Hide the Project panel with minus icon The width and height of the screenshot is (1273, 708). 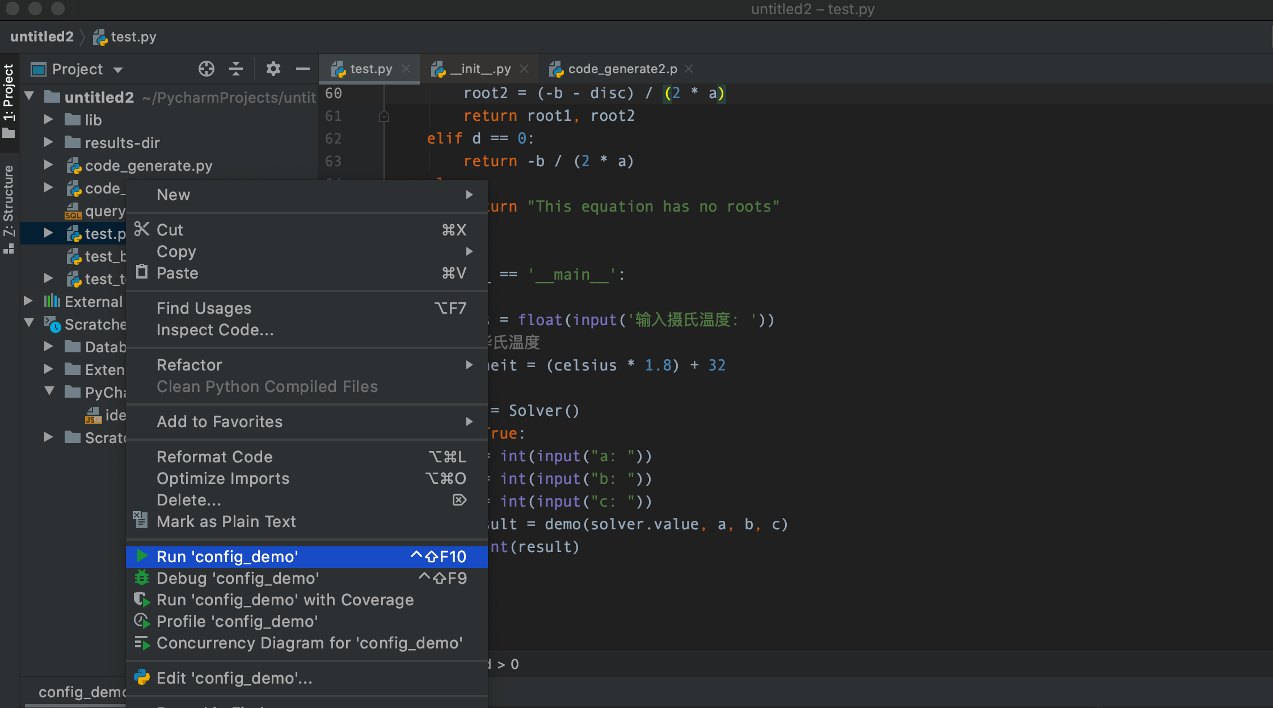tap(303, 69)
